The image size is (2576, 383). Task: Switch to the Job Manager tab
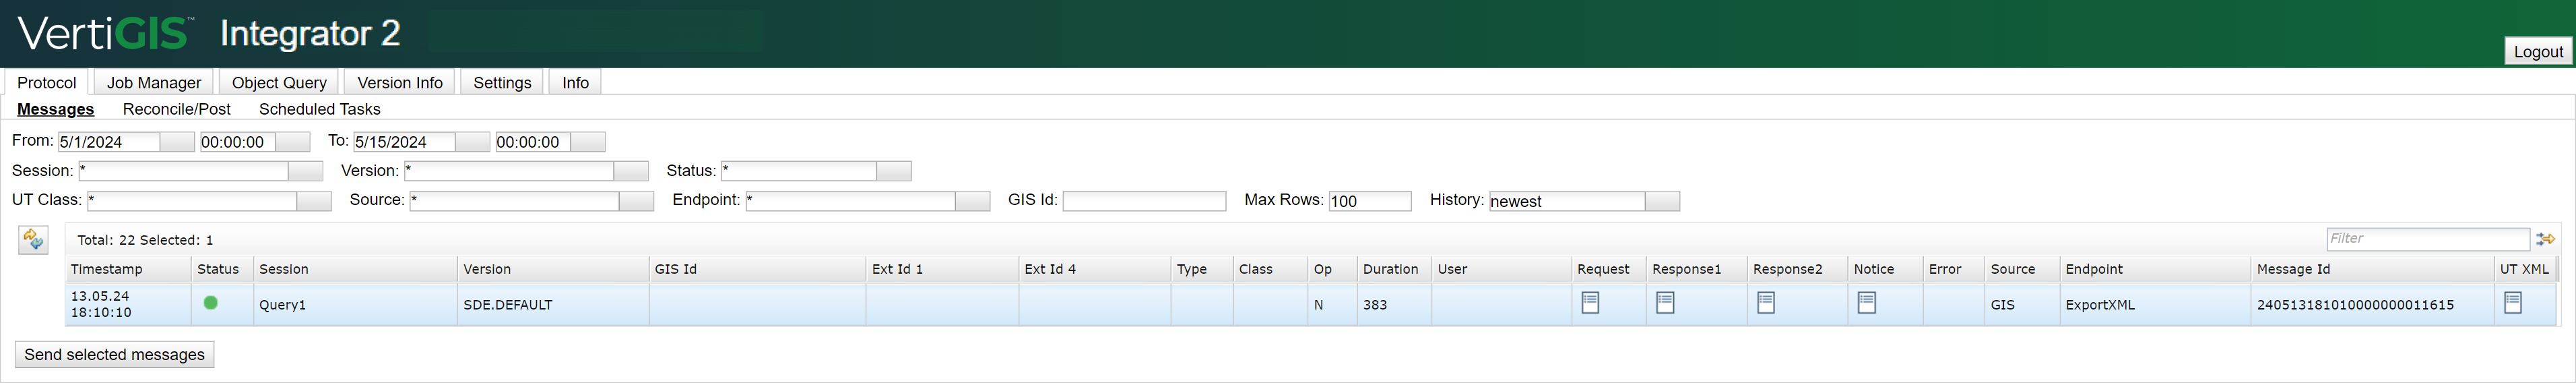point(154,82)
